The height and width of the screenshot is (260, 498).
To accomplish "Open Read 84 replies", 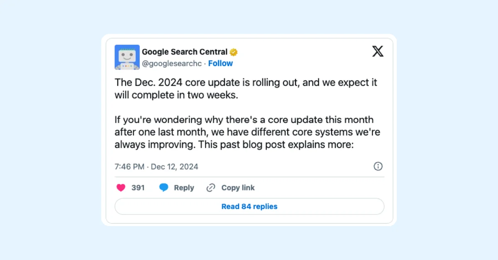I will coord(249,207).
